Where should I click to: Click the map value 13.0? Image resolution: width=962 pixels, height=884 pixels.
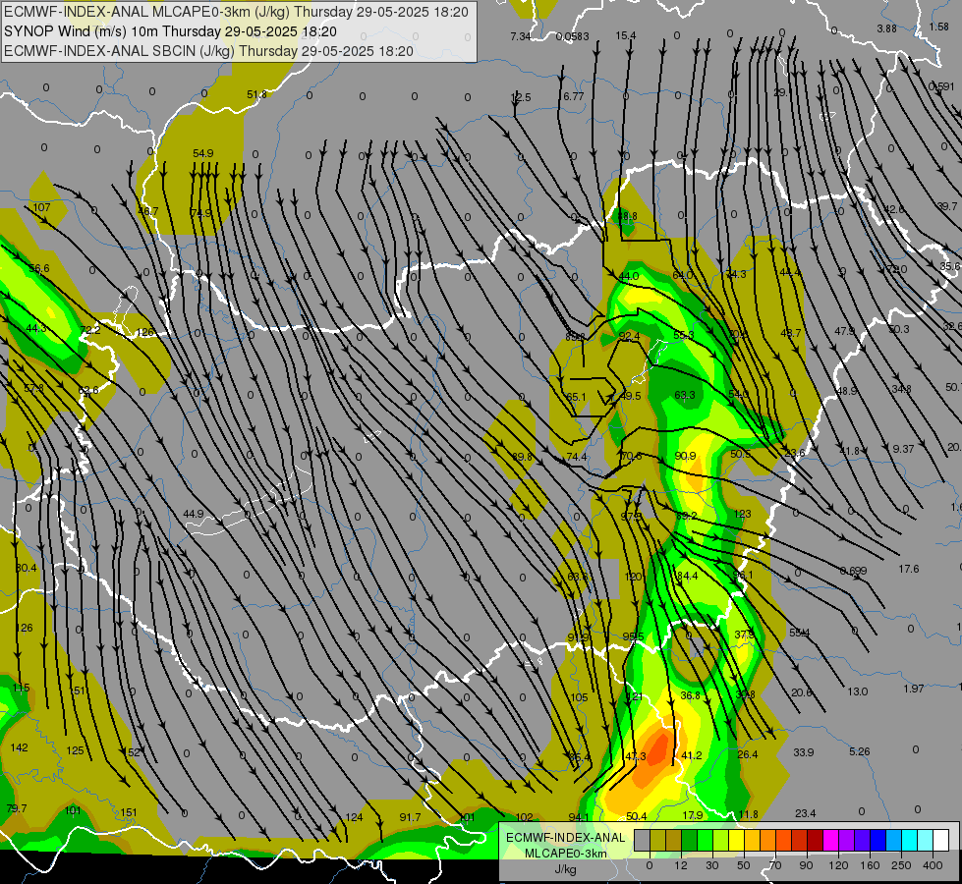pos(857,692)
